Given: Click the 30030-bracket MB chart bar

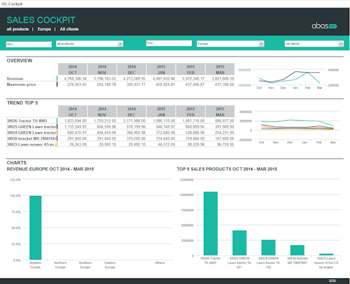Looking at the screenshot, I should 297,251.
